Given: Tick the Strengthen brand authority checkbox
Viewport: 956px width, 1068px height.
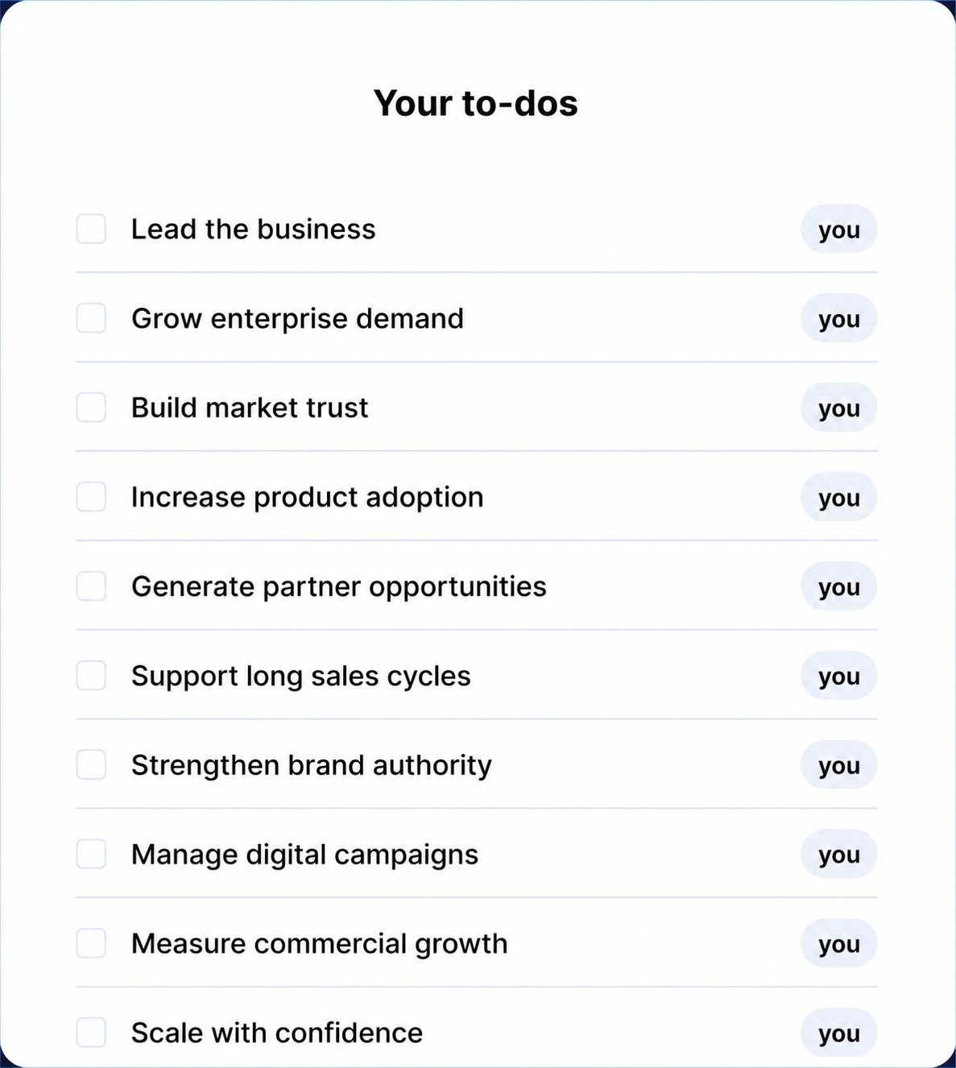Looking at the screenshot, I should coord(91,765).
